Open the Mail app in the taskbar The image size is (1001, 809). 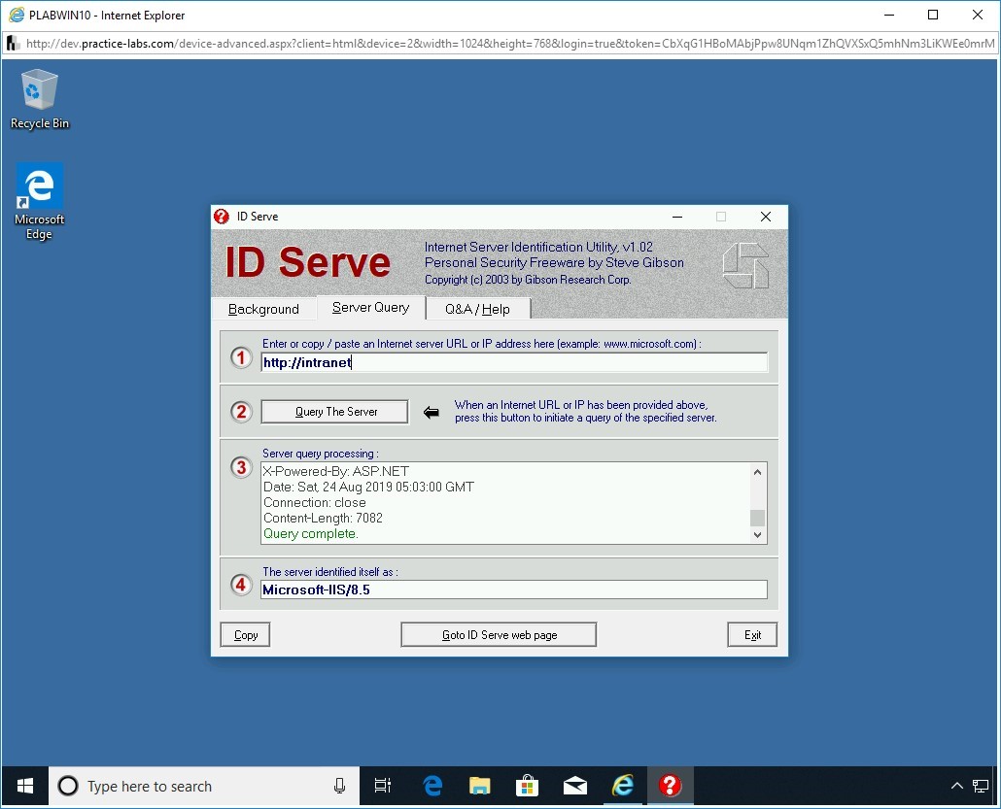pos(575,786)
